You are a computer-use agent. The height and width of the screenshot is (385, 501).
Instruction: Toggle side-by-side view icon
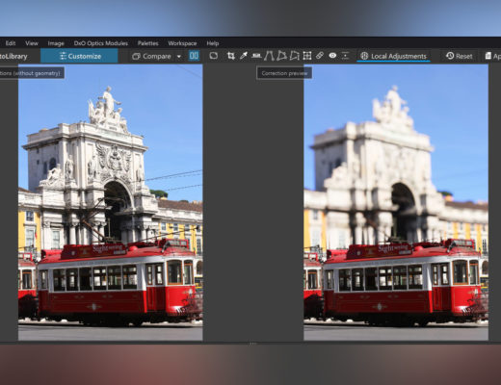click(194, 56)
